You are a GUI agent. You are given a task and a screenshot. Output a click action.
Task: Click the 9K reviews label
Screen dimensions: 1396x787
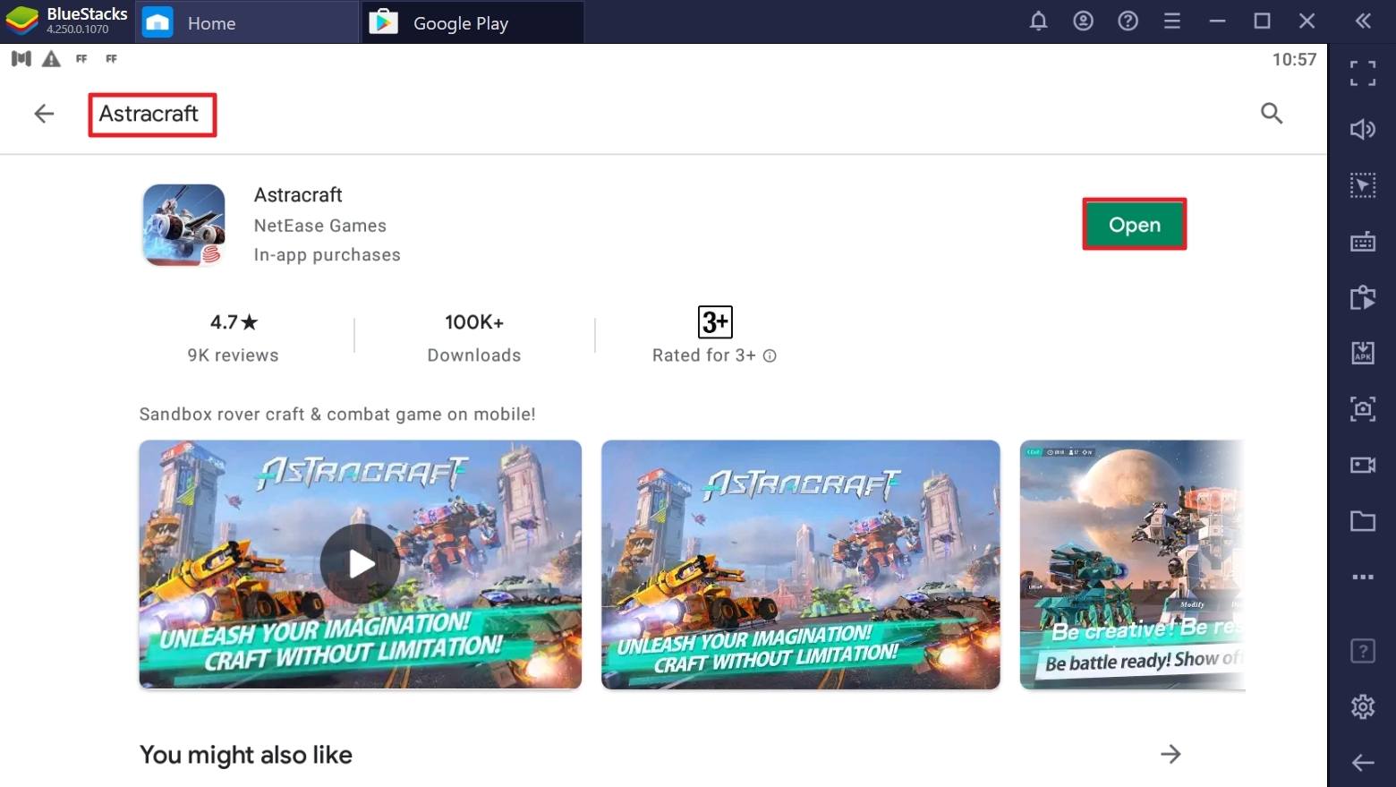[233, 355]
